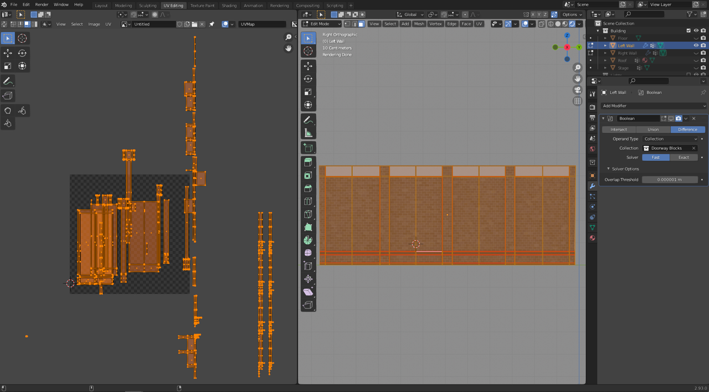Select the Poly Build tool

click(309, 227)
